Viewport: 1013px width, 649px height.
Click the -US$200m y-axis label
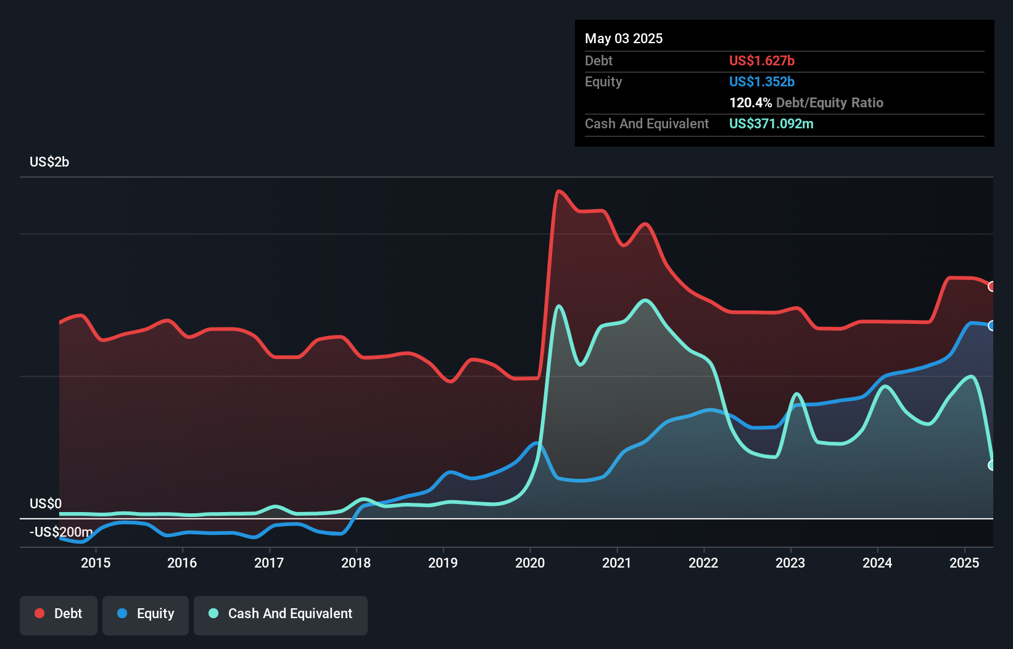pos(61,532)
